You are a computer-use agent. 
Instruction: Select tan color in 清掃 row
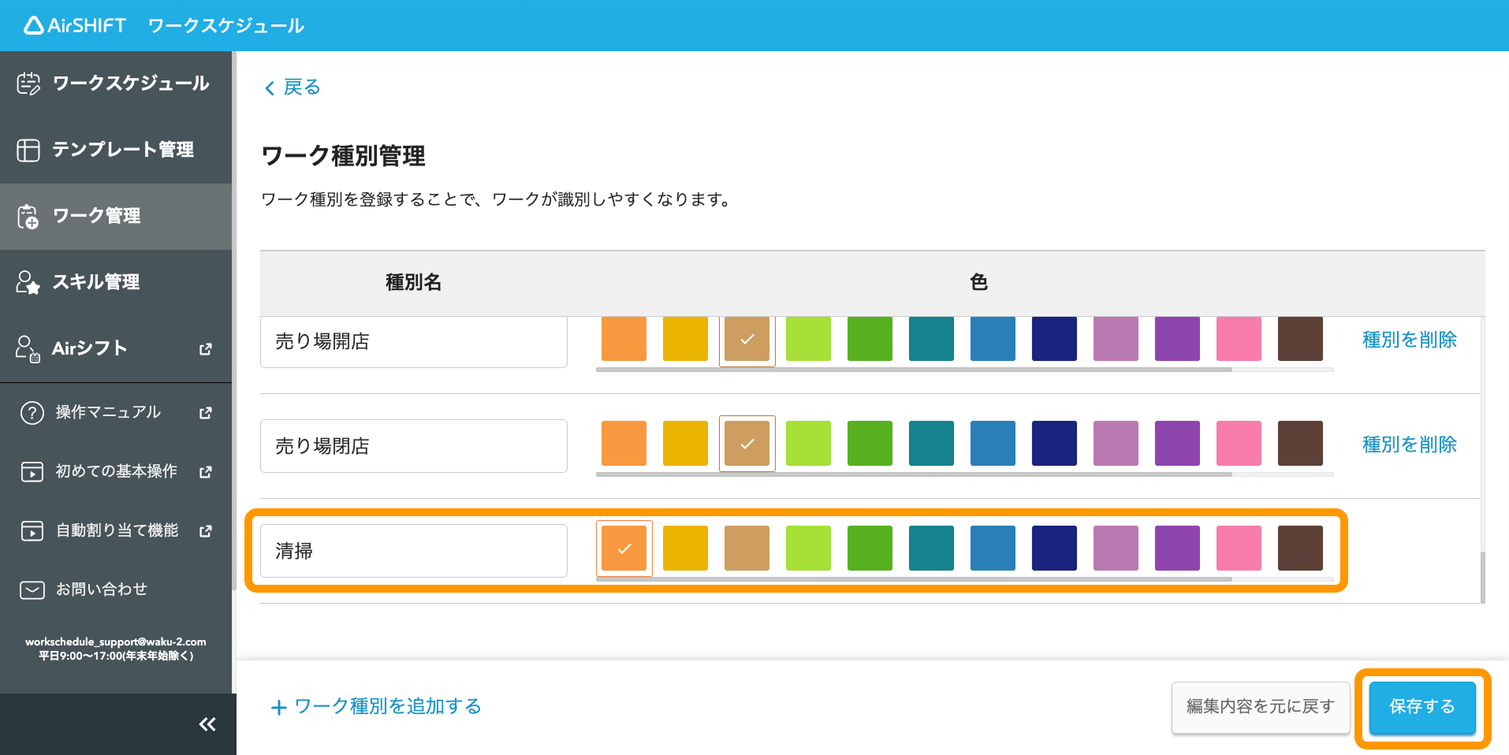(747, 549)
